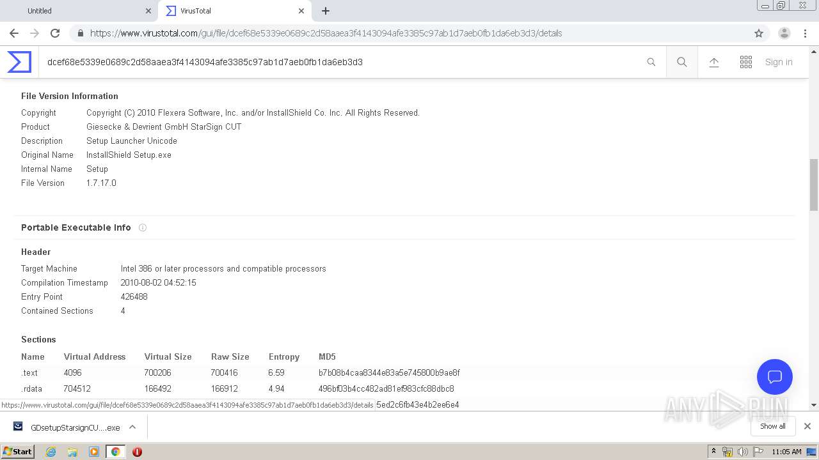Click the action center flag icon
The image size is (819, 460).
(758, 452)
